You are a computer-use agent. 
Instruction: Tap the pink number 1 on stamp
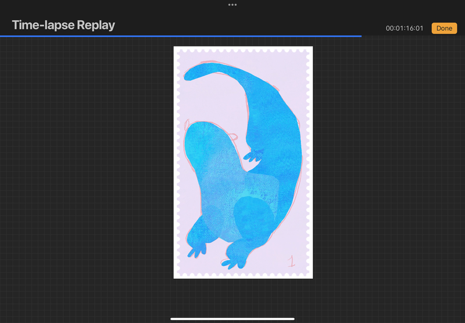pos(291,261)
